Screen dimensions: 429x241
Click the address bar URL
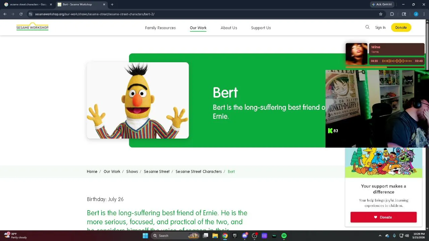(x=95, y=14)
